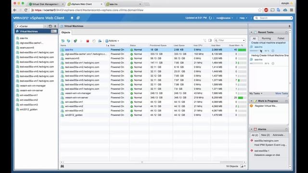Viewport: 308px width, 173px height.
Task: Open the Actions dropdown menu
Action: tap(112, 41)
